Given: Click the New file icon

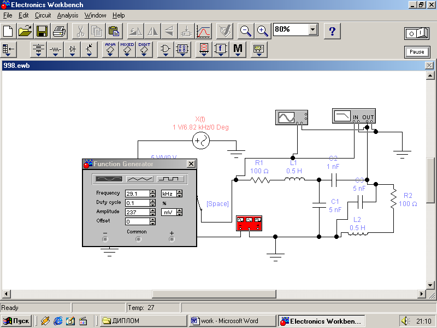Looking at the screenshot, I should (8, 31).
